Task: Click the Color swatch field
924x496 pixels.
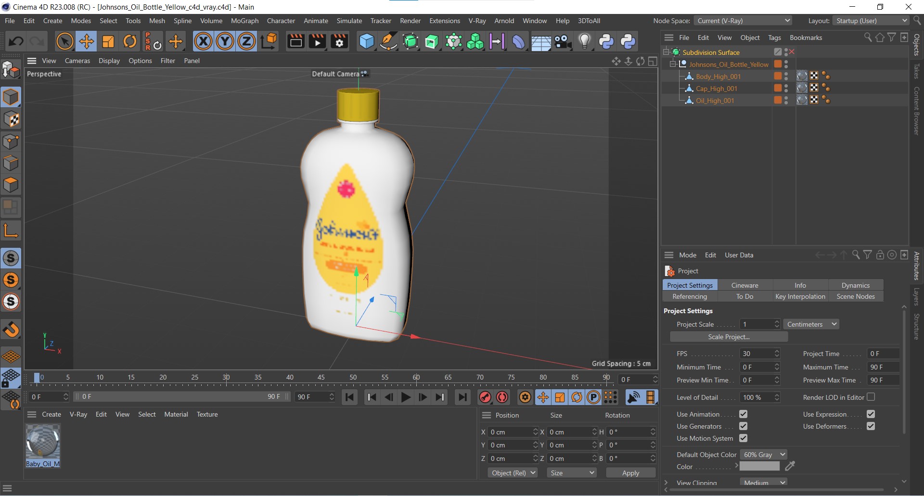Action: point(759,466)
